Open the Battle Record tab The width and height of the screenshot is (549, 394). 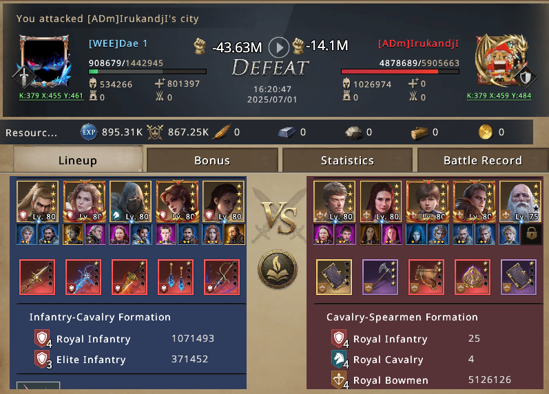tap(482, 160)
